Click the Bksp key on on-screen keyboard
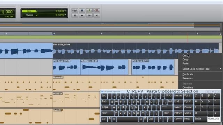 click(x=169, y=96)
